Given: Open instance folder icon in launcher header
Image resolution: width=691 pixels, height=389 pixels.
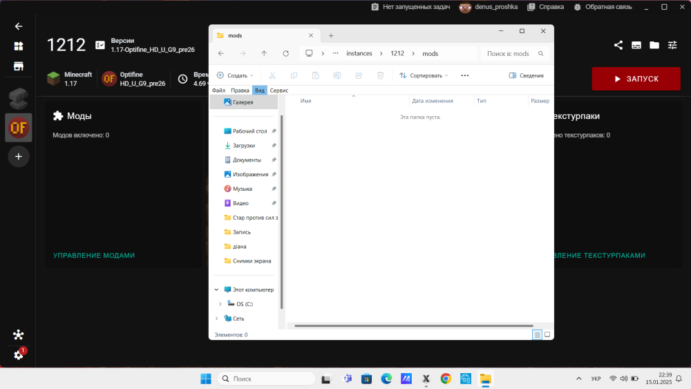Looking at the screenshot, I should [x=654, y=45].
